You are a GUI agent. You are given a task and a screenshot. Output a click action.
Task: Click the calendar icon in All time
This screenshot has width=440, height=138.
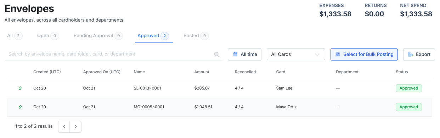click(x=235, y=54)
